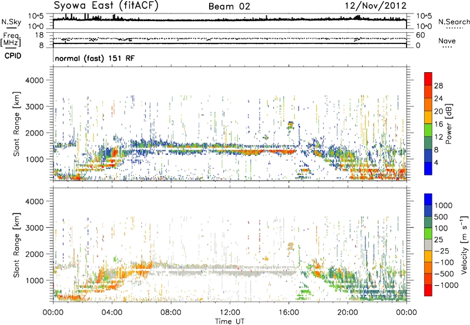Click the 'CPID' row label
The image size is (470, 325).
[x=13, y=56]
